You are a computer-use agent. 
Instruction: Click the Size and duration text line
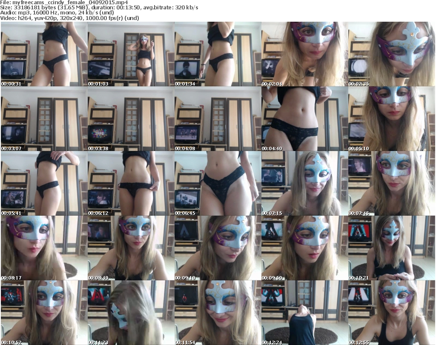(x=99, y=8)
